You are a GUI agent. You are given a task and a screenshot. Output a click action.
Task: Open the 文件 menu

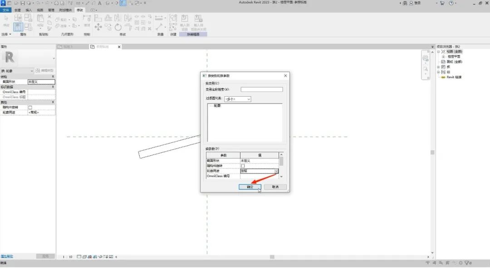click(x=5, y=10)
